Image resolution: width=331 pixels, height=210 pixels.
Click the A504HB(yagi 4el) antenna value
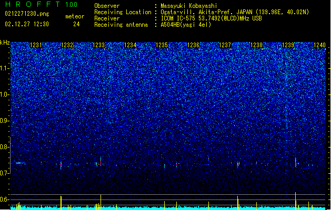186,25
